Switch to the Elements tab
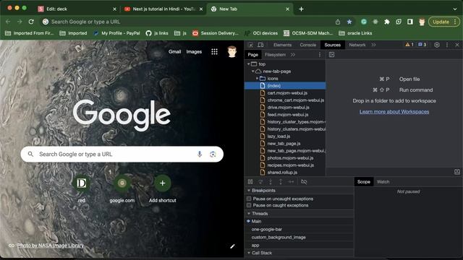The image size is (463, 260). tap(282, 45)
